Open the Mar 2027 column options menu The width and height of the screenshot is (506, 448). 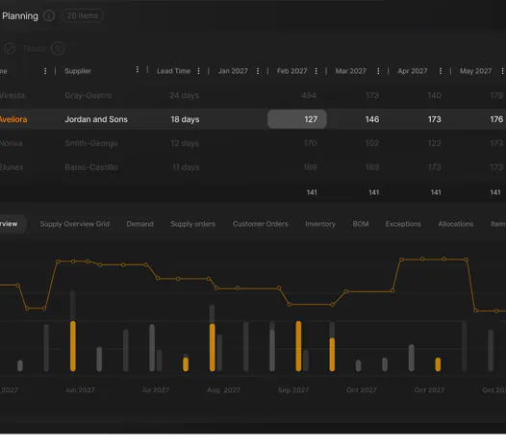[378, 71]
